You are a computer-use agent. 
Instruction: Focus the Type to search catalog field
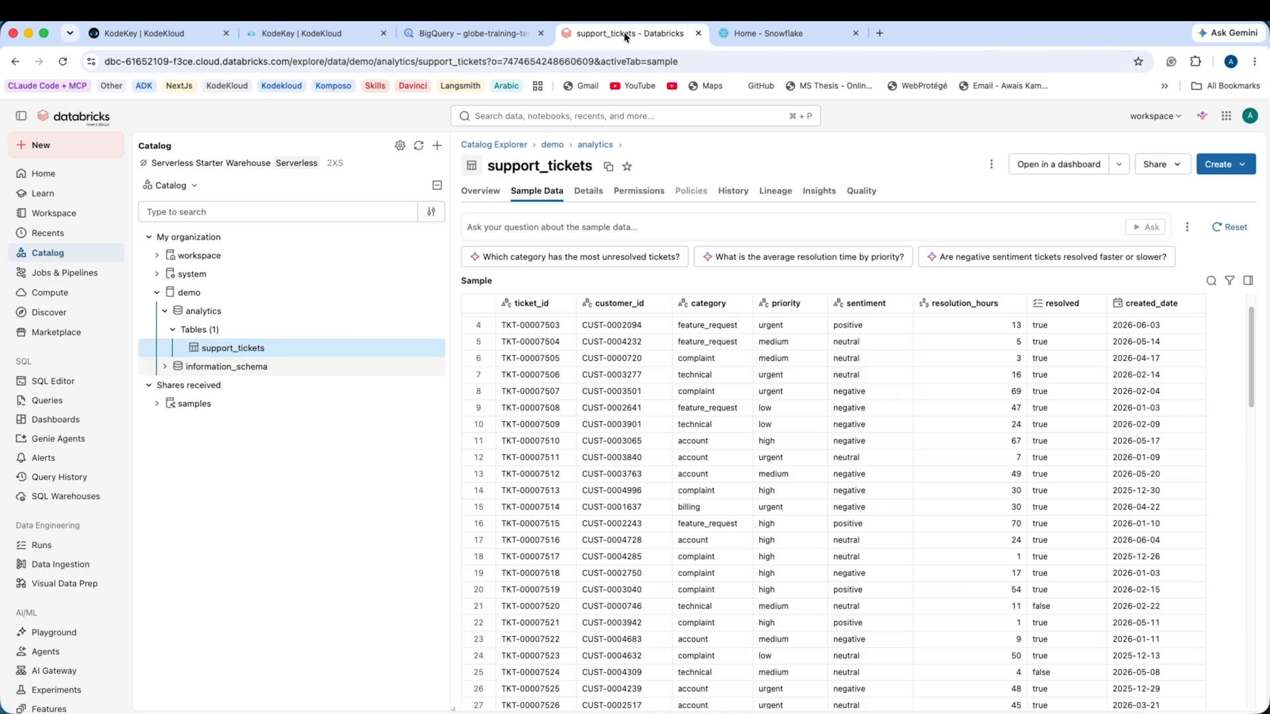[x=278, y=212]
